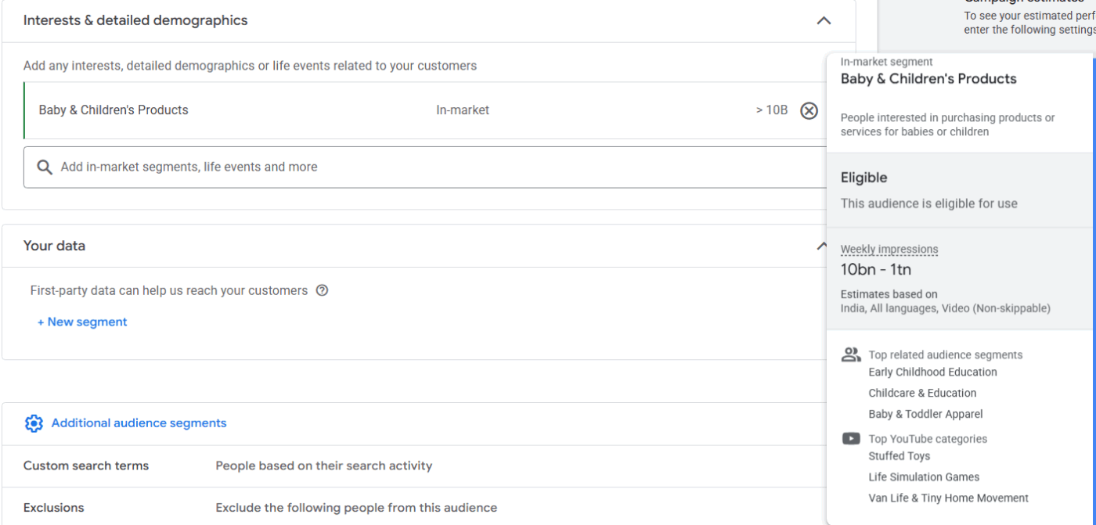Remove the Baby & Children's Products segment
The width and height of the screenshot is (1096, 525).
tap(809, 110)
